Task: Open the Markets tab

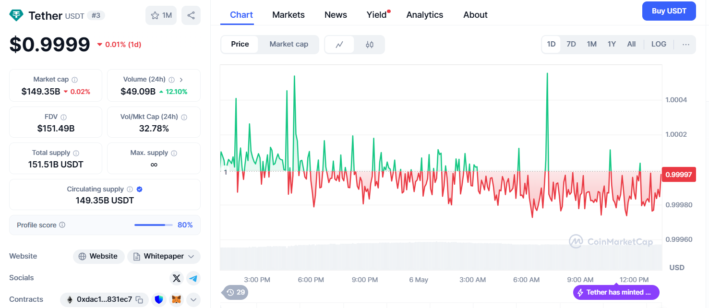Action: [x=288, y=15]
